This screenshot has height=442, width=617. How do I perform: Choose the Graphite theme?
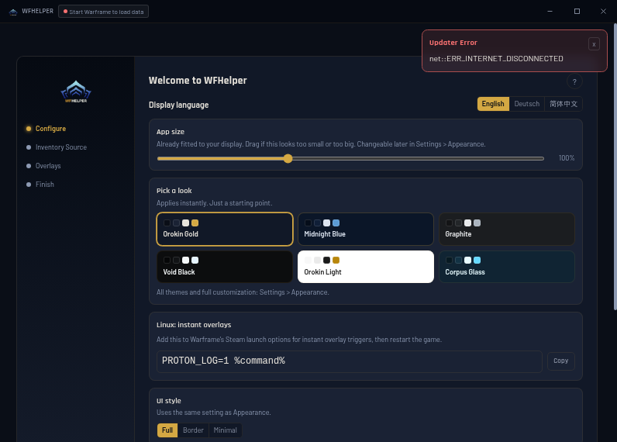pos(507,229)
